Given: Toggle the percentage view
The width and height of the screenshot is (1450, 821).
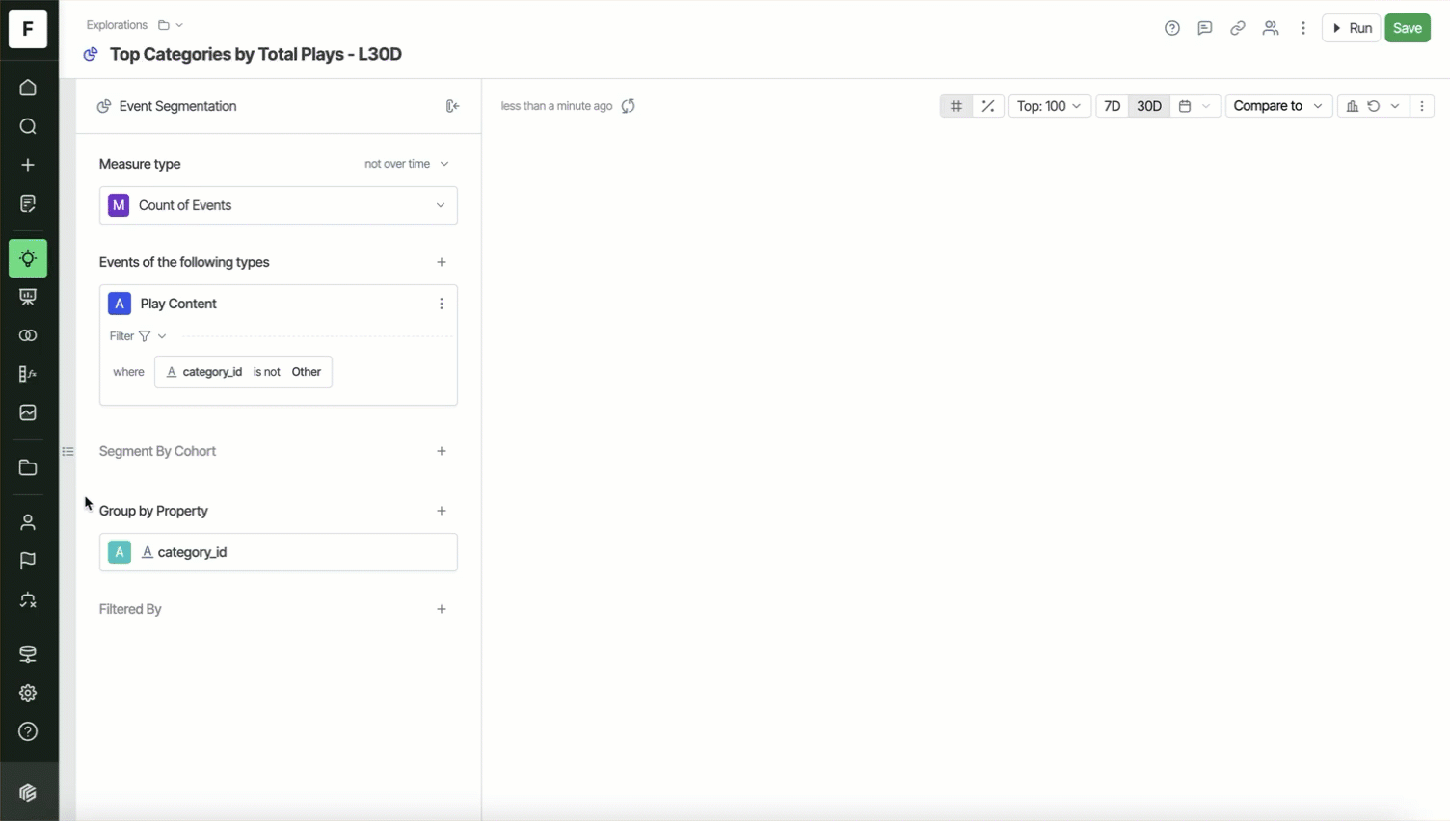Looking at the screenshot, I should (x=988, y=106).
